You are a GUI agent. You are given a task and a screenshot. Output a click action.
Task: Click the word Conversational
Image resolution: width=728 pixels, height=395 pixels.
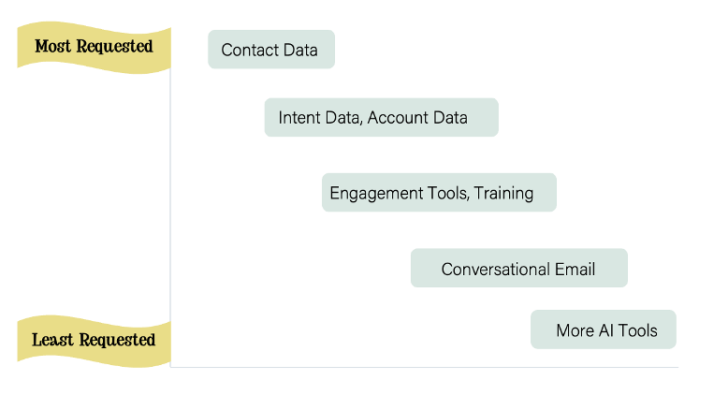pos(495,270)
